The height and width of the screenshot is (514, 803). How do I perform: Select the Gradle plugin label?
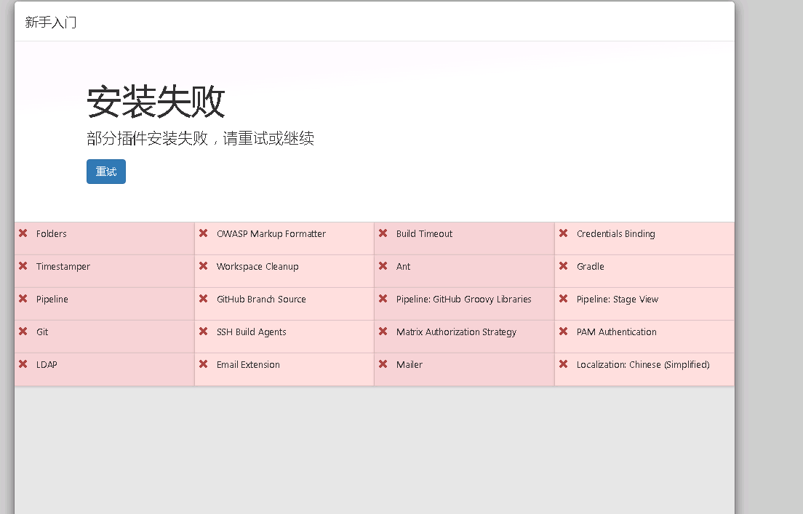pyautogui.click(x=590, y=267)
